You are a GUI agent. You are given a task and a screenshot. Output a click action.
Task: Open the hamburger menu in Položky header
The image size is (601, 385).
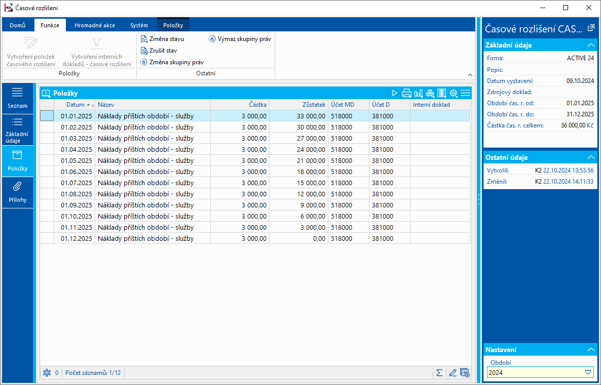[465, 93]
